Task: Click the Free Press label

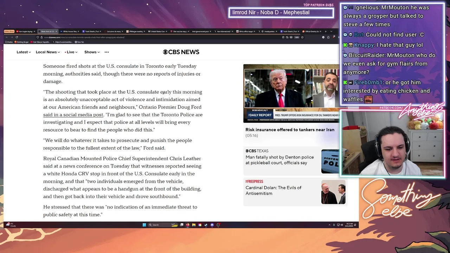Action: [x=254, y=181]
